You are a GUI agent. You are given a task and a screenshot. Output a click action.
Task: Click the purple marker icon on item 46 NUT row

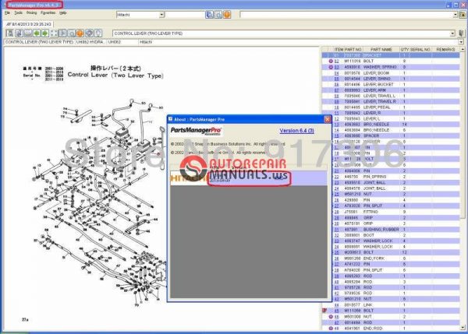tap(331, 316)
